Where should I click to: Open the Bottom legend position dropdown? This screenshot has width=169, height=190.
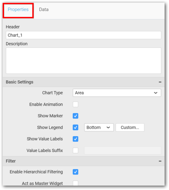point(99,128)
